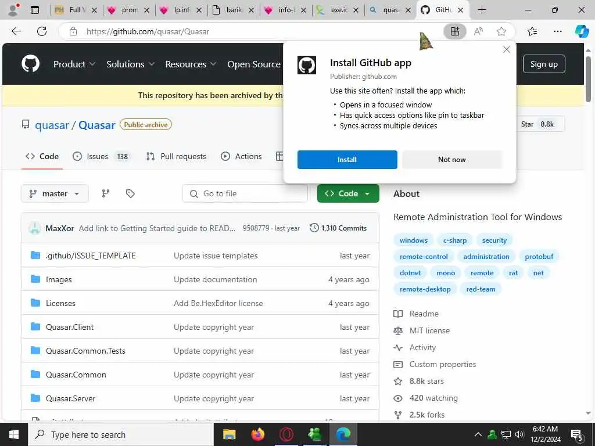This screenshot has width=595, height=446.
Task: Click the Not now button
Action: pyautogui.click(x=452, y=160)
